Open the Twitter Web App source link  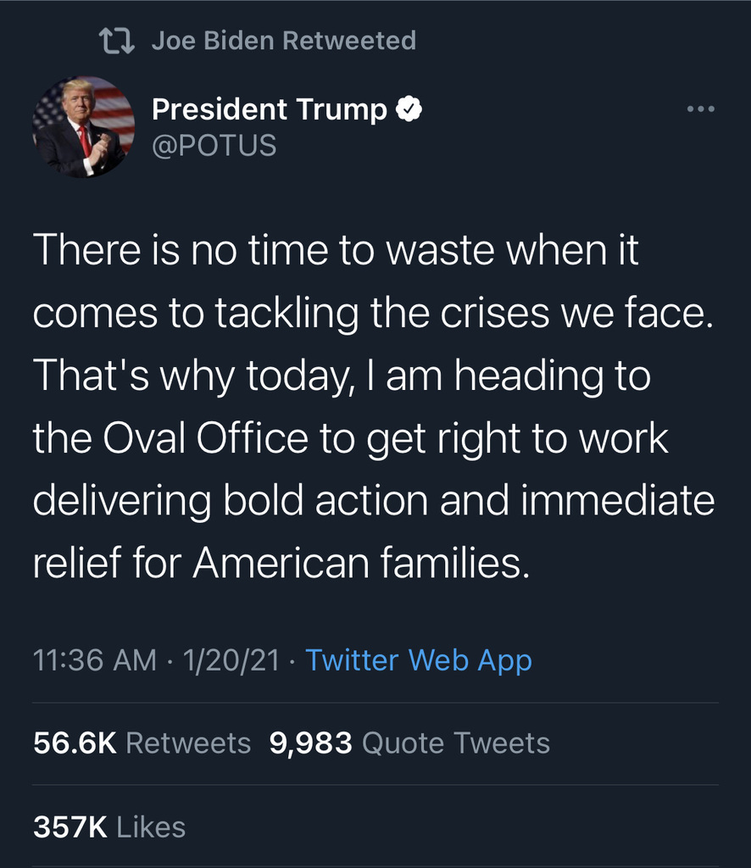[x=418, y=660]
